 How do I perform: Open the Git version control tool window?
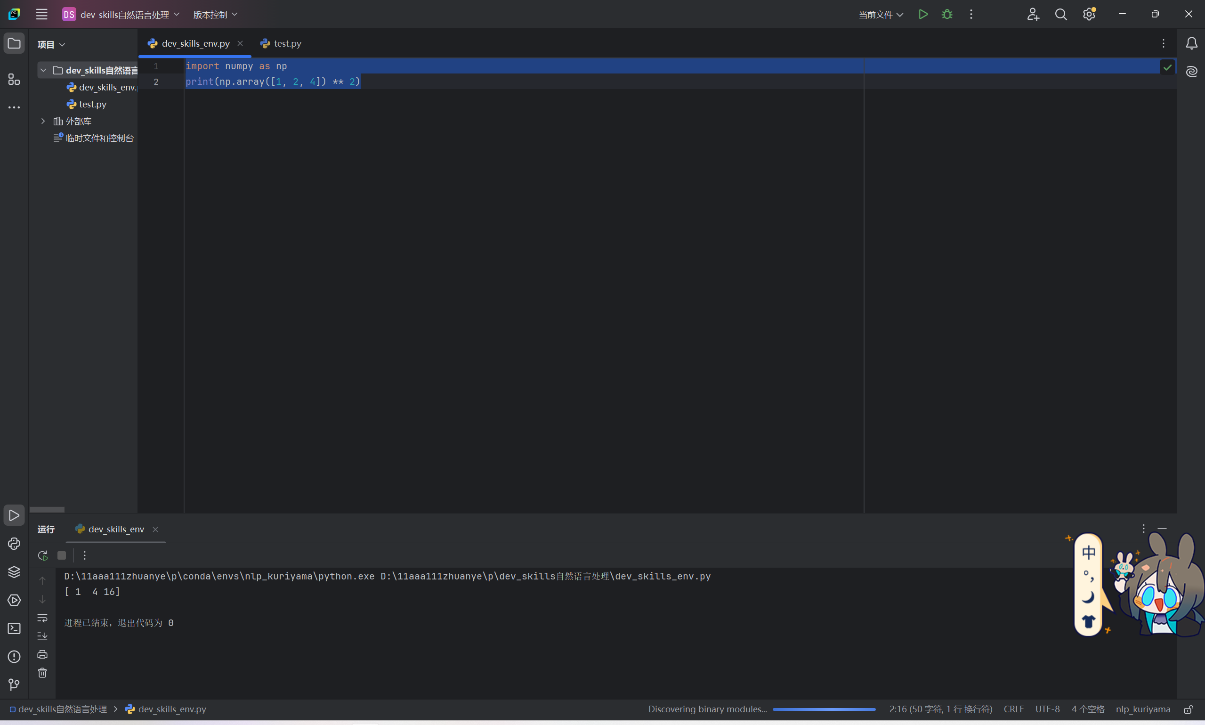[14, 684]
